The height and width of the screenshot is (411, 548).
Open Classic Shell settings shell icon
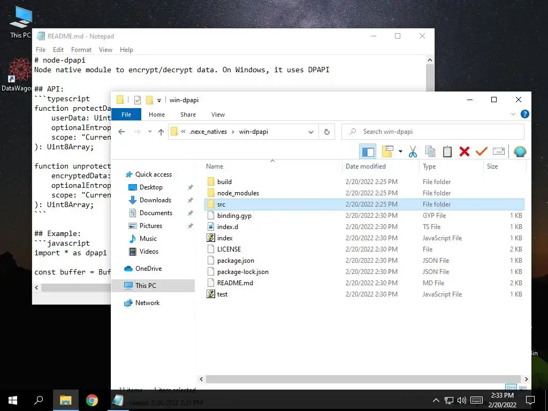coord(520,151)
